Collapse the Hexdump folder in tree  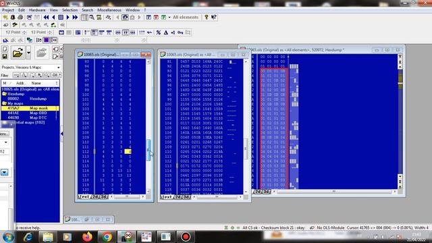click(5, 94)
